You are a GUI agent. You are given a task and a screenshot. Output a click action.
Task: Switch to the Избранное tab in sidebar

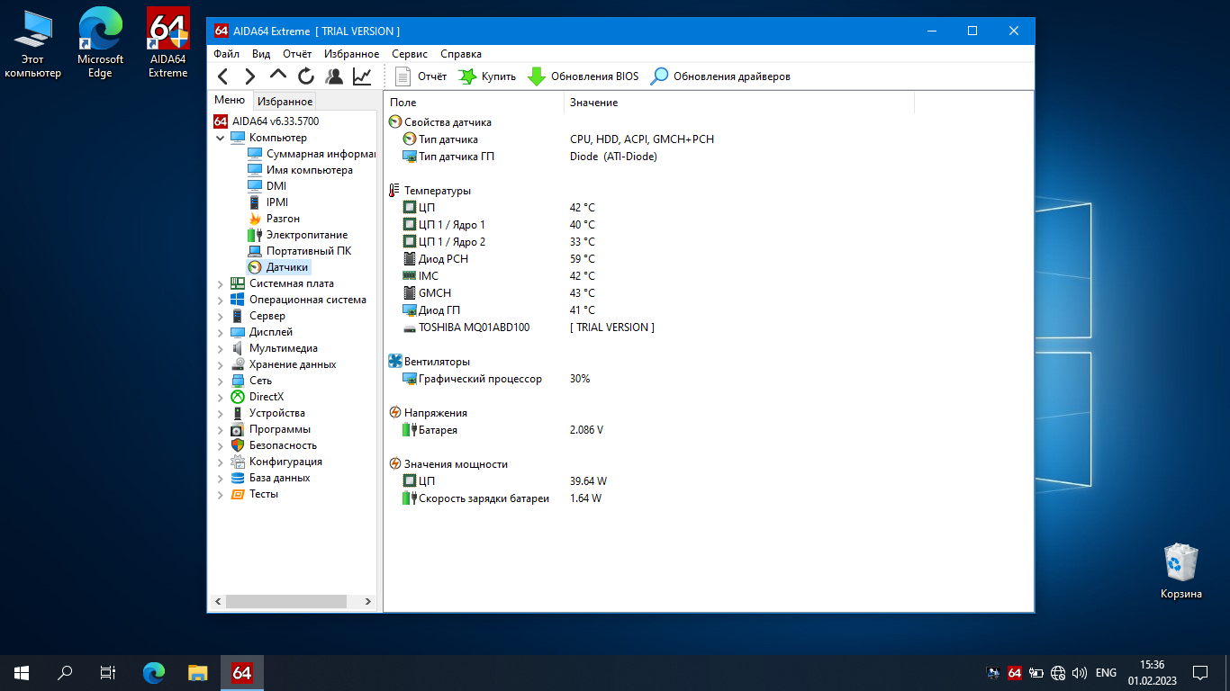(285, 102)
